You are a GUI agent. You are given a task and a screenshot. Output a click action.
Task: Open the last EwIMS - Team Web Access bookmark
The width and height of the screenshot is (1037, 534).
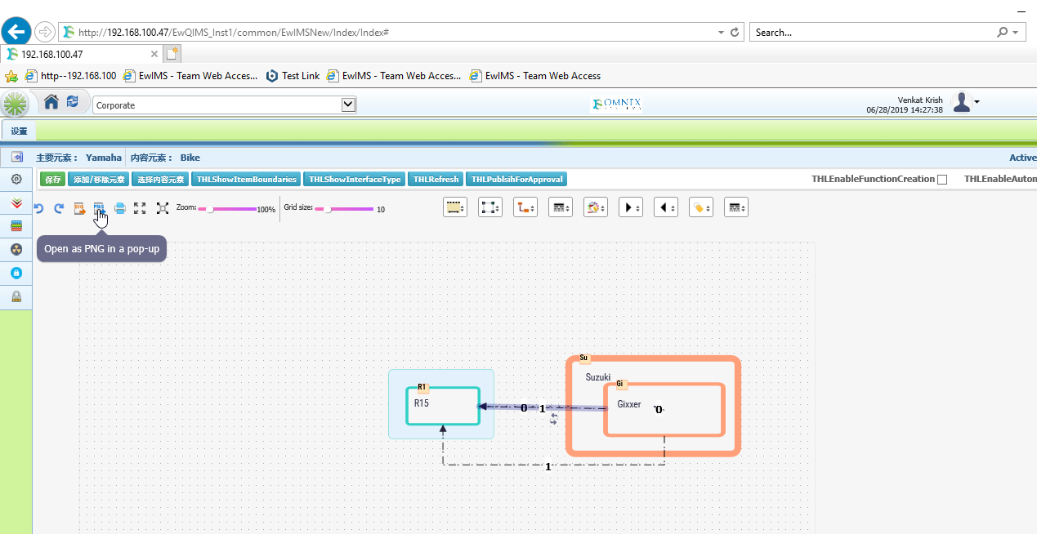pos(535,76)
